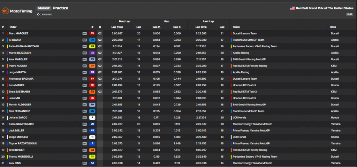This screenshot has height=167, width=357.
Task: Click the Team column header
Action: pyautogui.click(x=236, y=27)
